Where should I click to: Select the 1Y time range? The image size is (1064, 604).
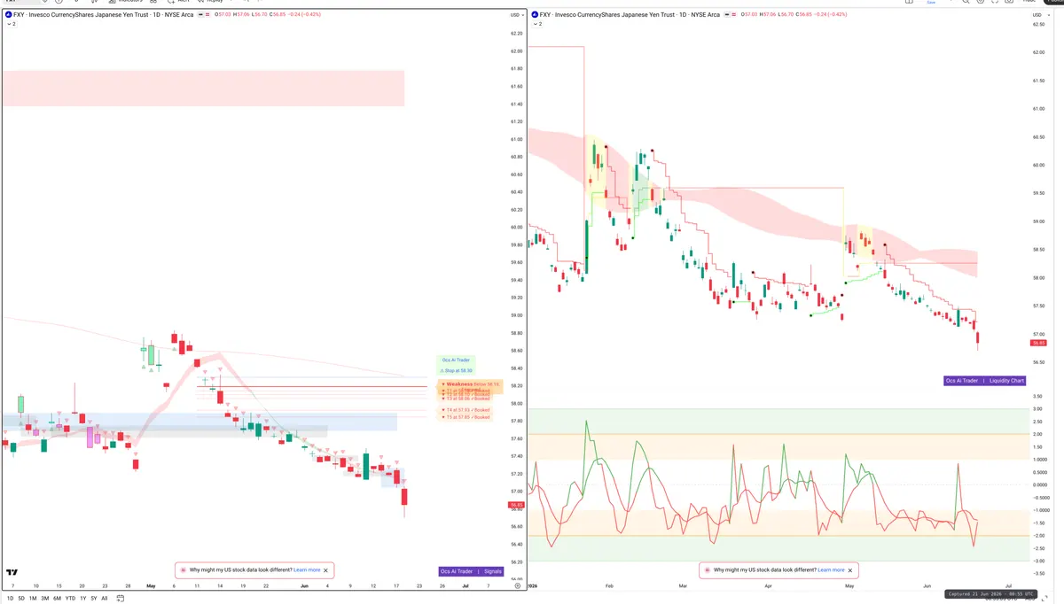coord(82,599)
